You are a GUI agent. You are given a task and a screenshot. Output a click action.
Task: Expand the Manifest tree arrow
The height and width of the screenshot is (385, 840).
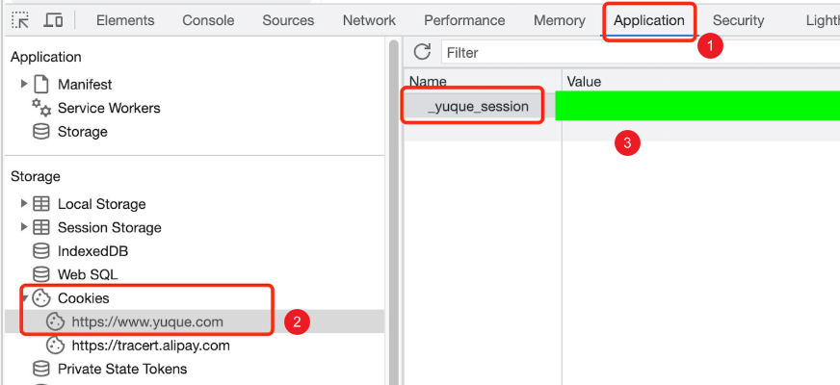[23, 84]
